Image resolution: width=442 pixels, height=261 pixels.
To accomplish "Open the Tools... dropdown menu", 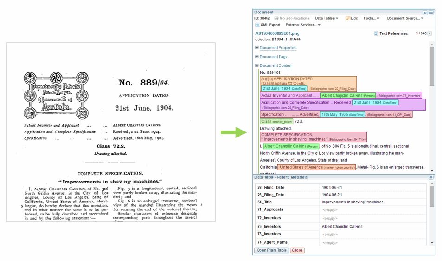I will coord(371,18).
